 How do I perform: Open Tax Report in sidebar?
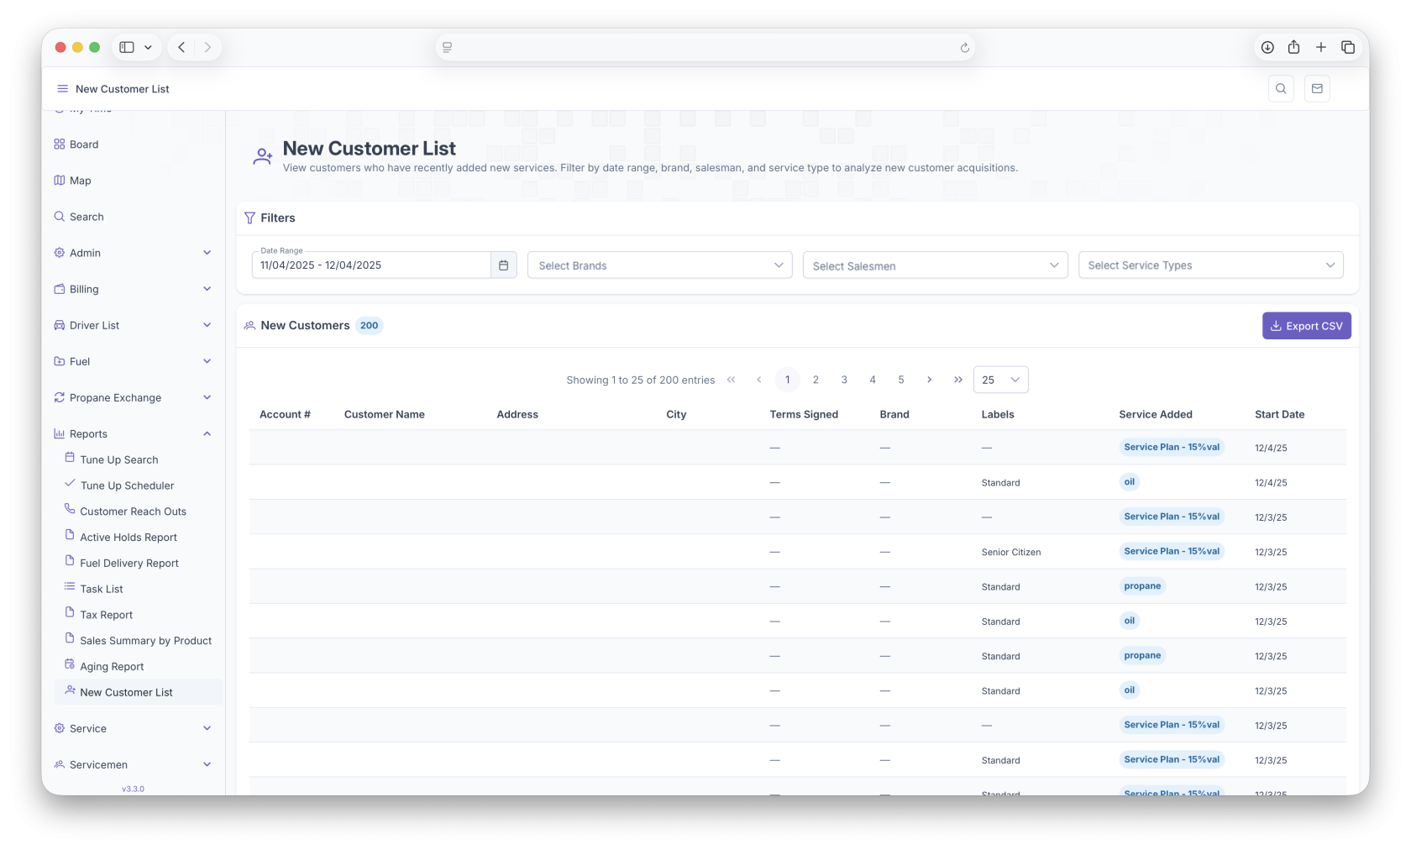(106, 615)
